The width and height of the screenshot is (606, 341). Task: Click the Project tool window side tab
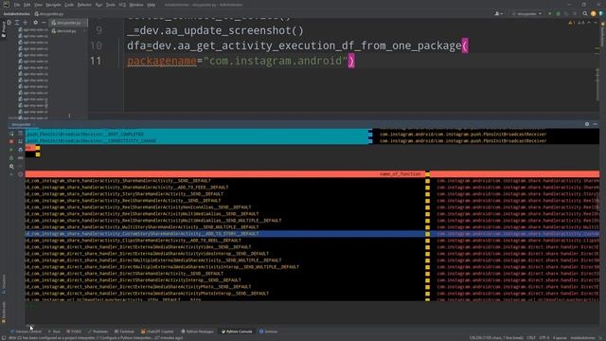[x=4, y=29]
